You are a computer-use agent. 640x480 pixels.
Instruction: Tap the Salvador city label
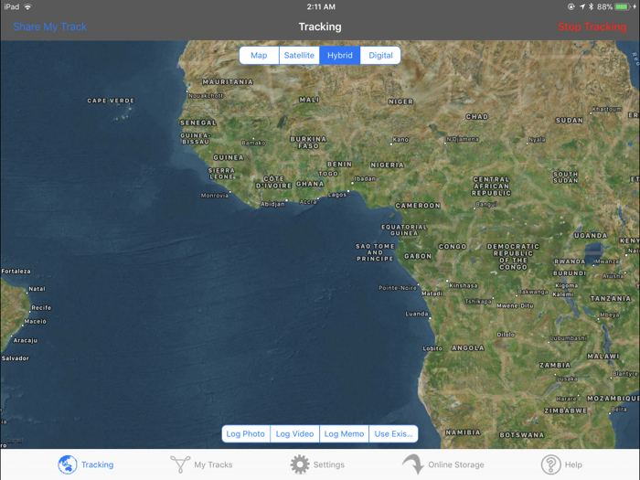[16, 358]
